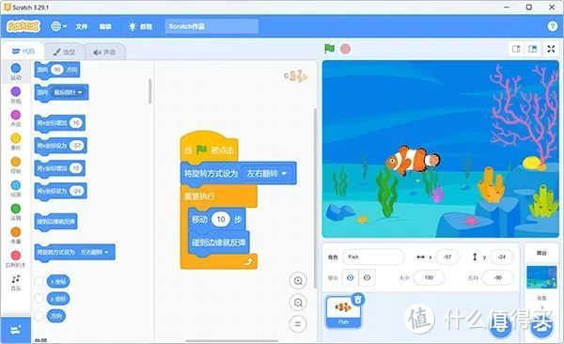Zoom out the code workspace
Image resolution: width=564 pixels, height=344 pixels.
point(298,303)
